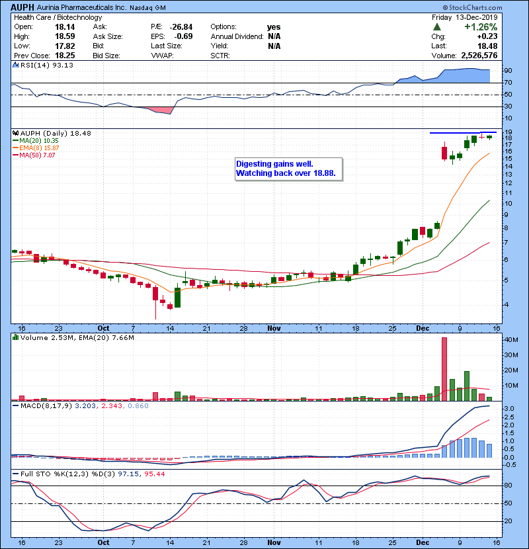The width and height of the screenshot is (529, 549).
Task: Click the 3.0 label on the MACD axis
Action: tap(509, 409)
